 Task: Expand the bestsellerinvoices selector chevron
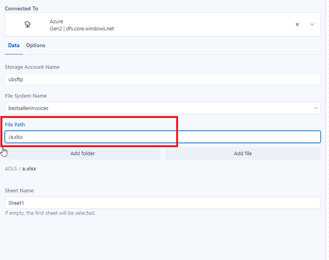tap(315, 108)
